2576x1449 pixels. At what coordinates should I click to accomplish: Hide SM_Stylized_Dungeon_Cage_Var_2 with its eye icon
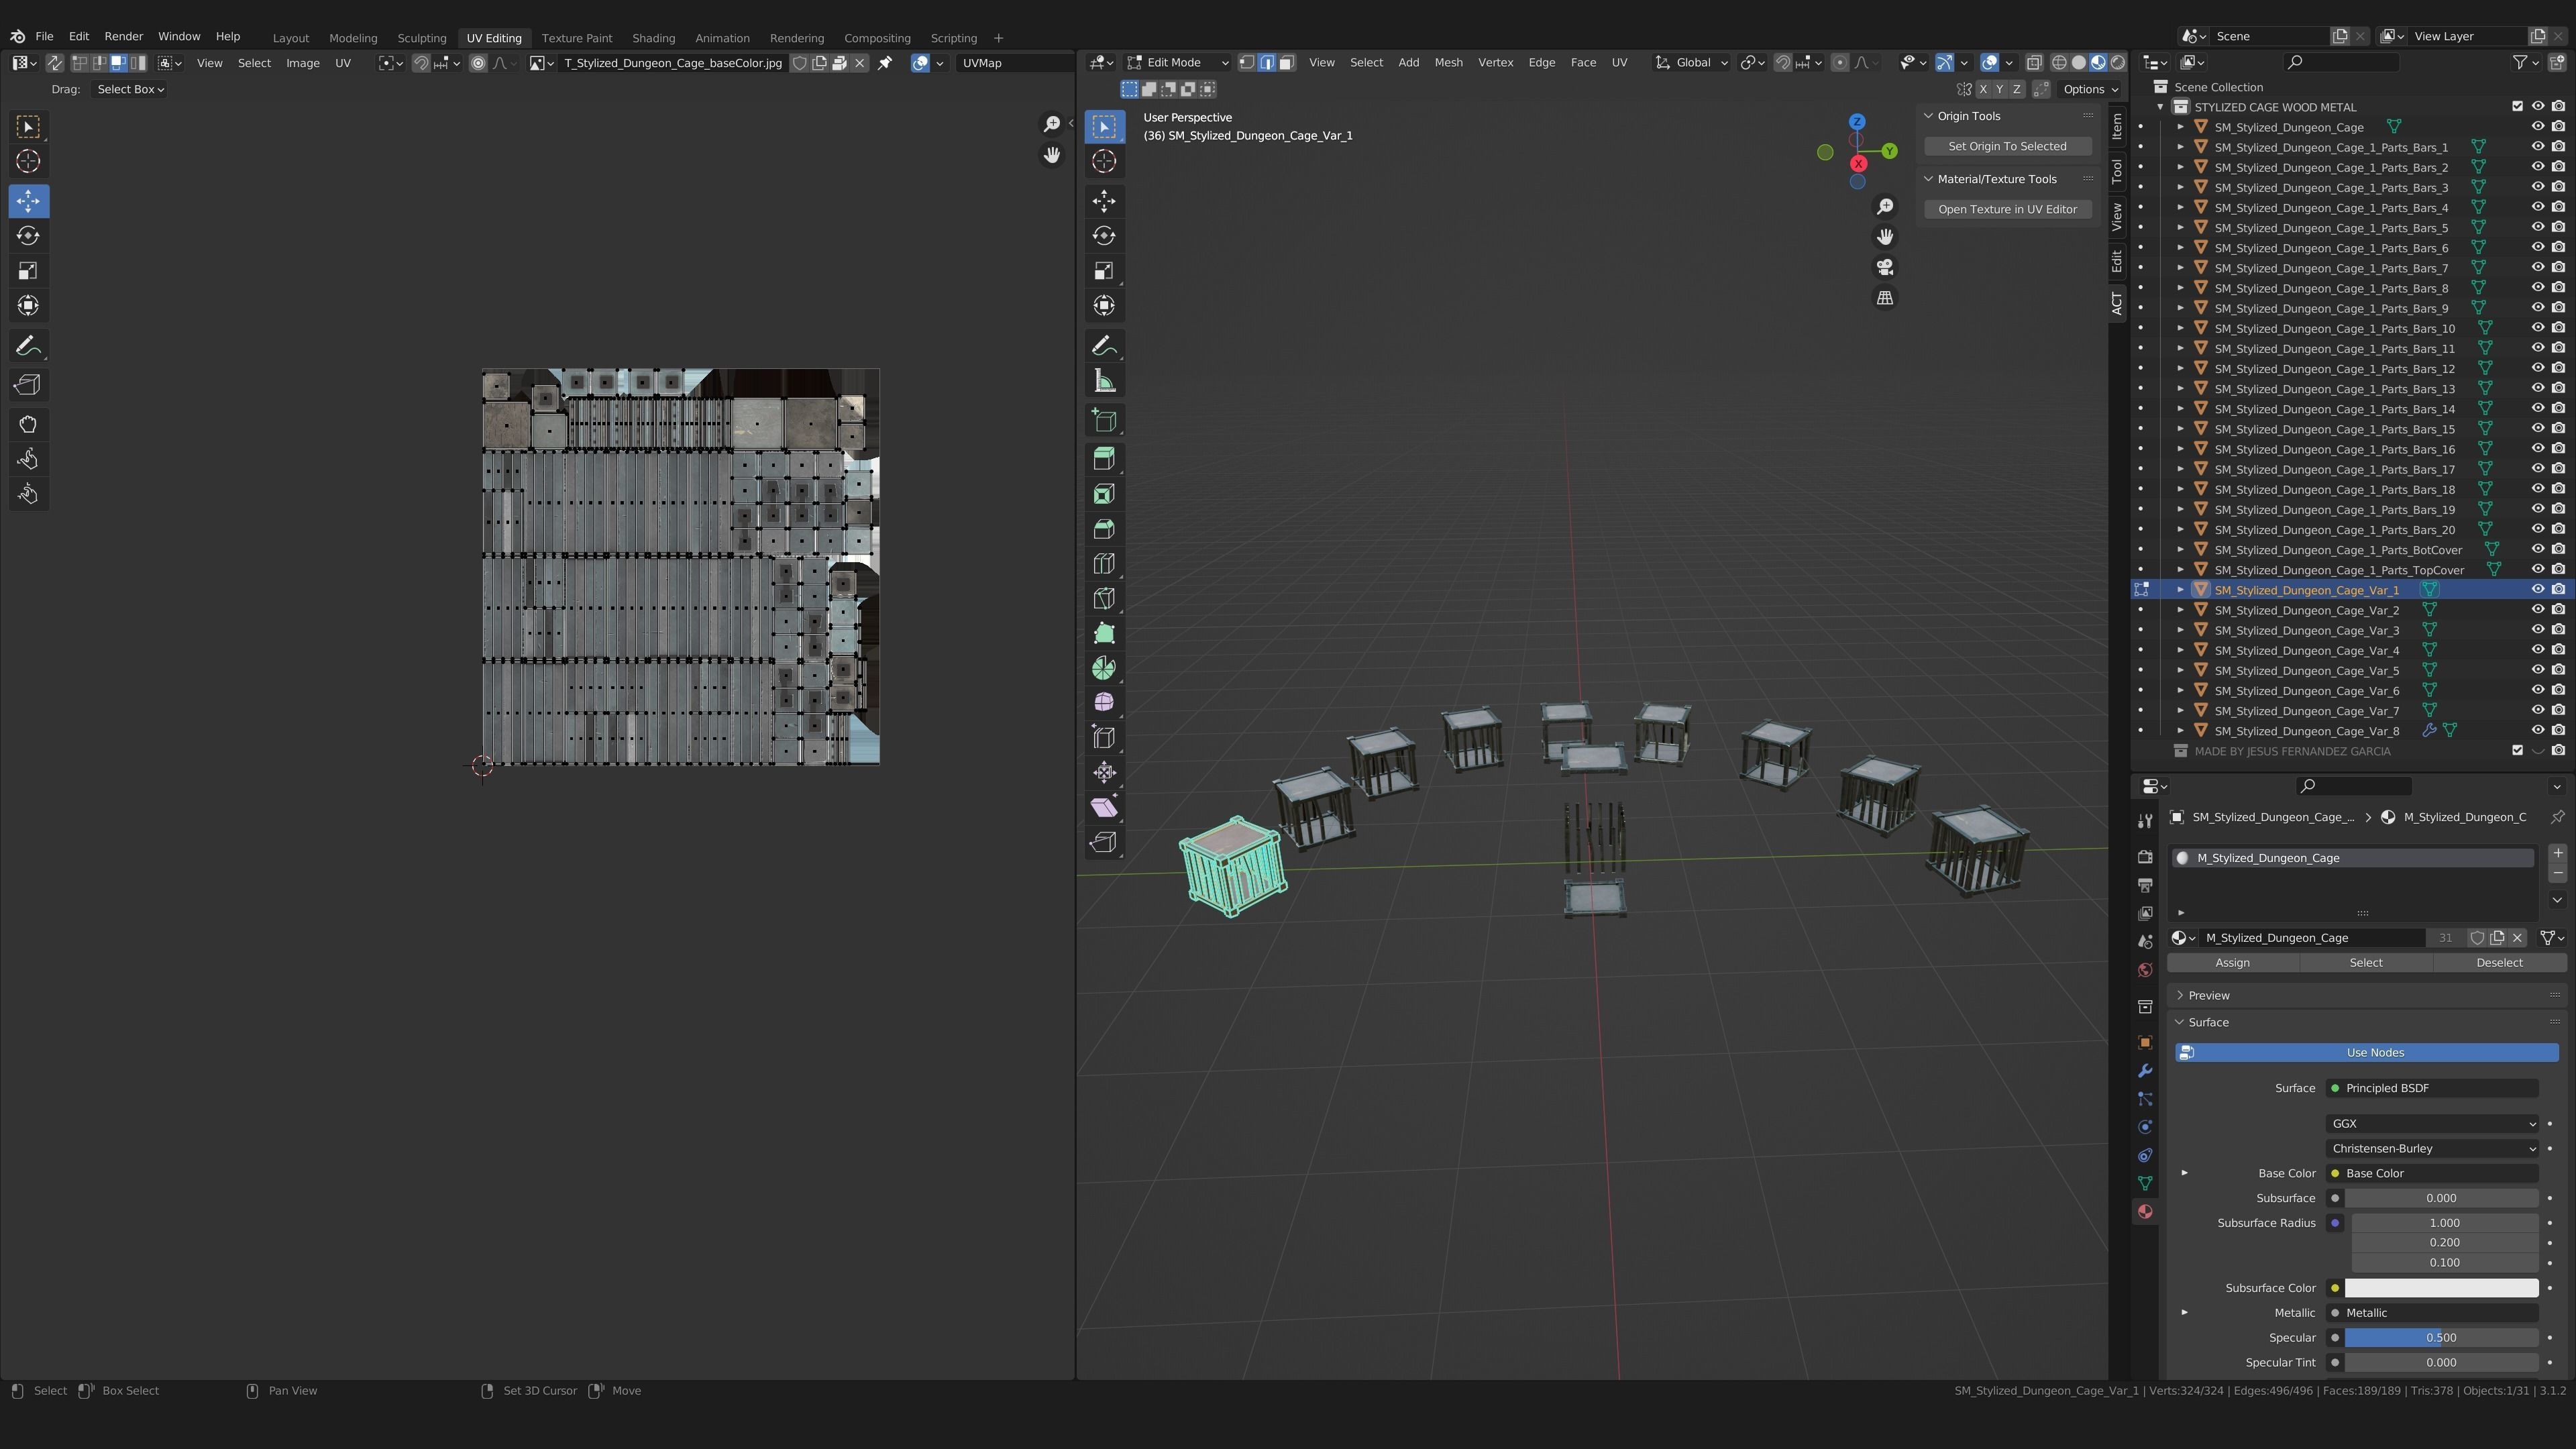pos(2537,610)
